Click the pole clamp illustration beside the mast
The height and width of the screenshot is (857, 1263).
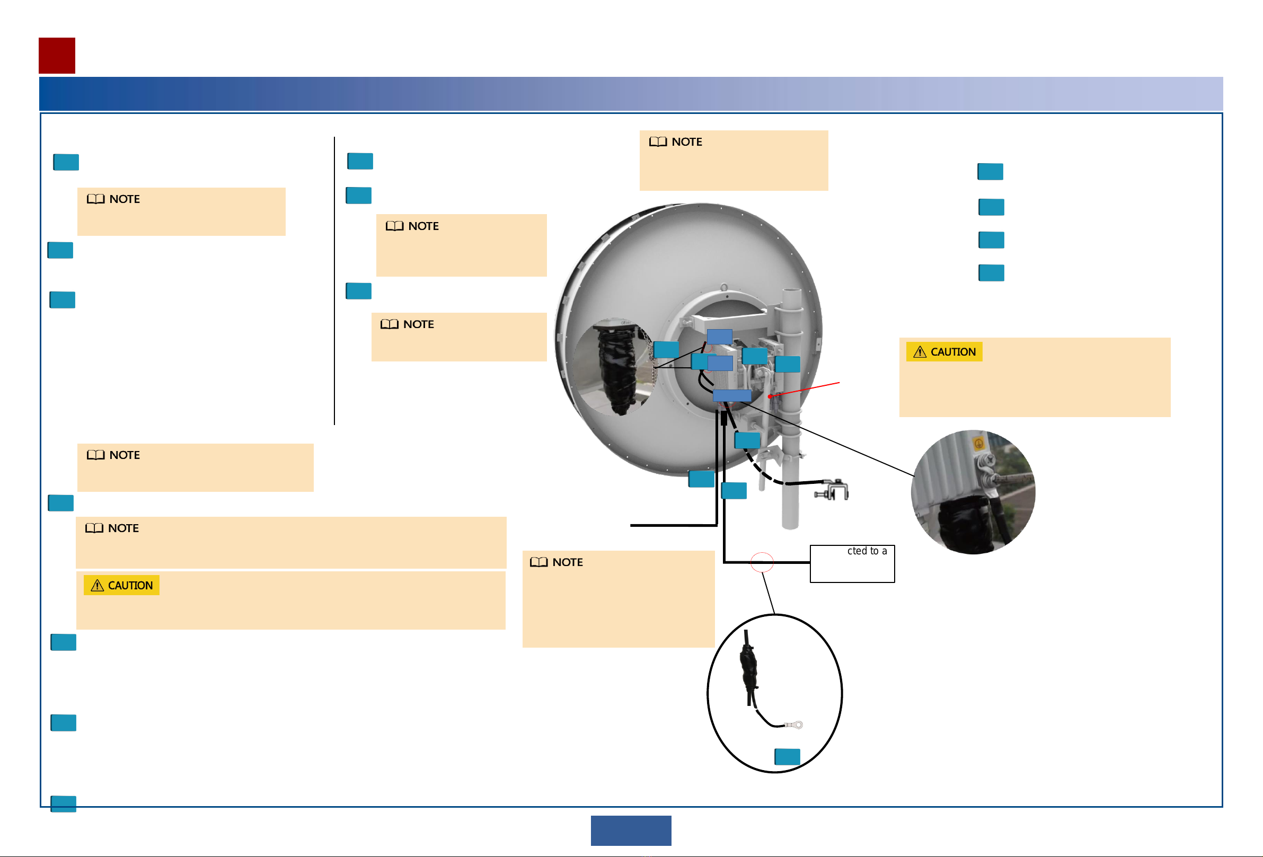pyautogui.click(x=832, y=490)
